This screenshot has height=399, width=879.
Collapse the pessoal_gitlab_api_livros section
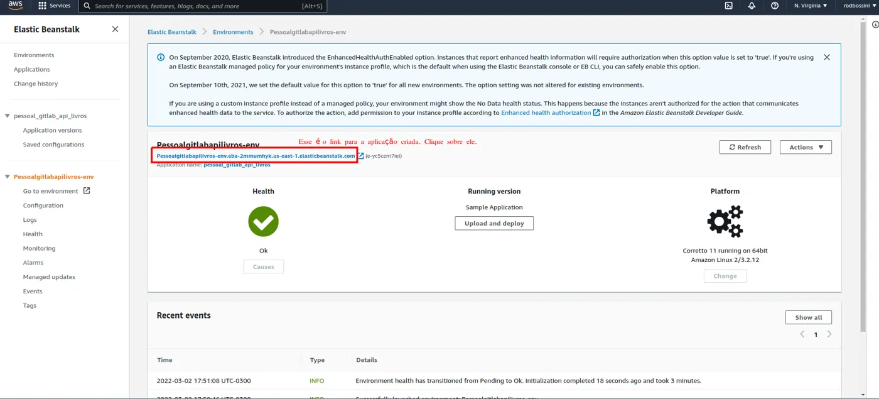click(8, 116)
